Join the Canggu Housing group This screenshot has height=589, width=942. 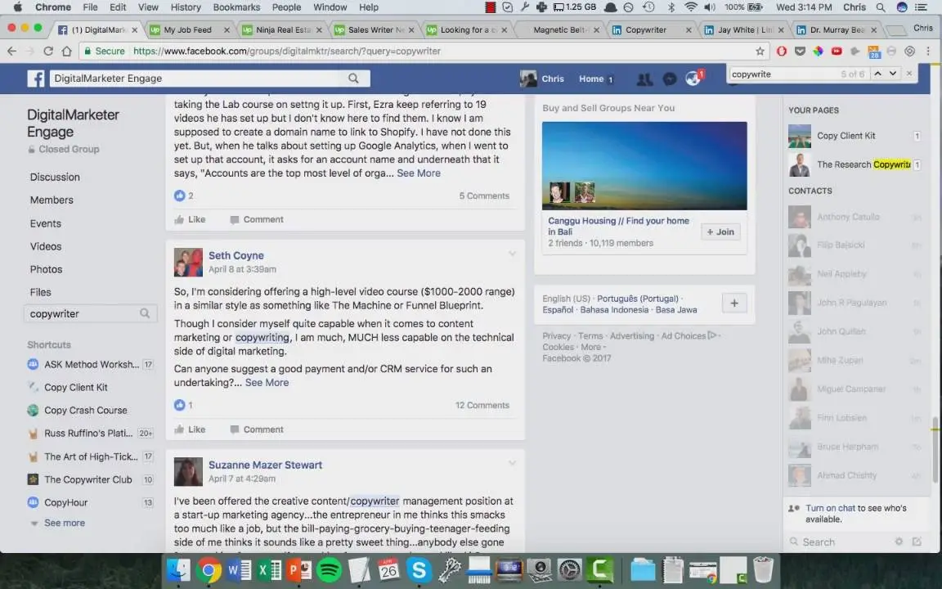[720, 232]
